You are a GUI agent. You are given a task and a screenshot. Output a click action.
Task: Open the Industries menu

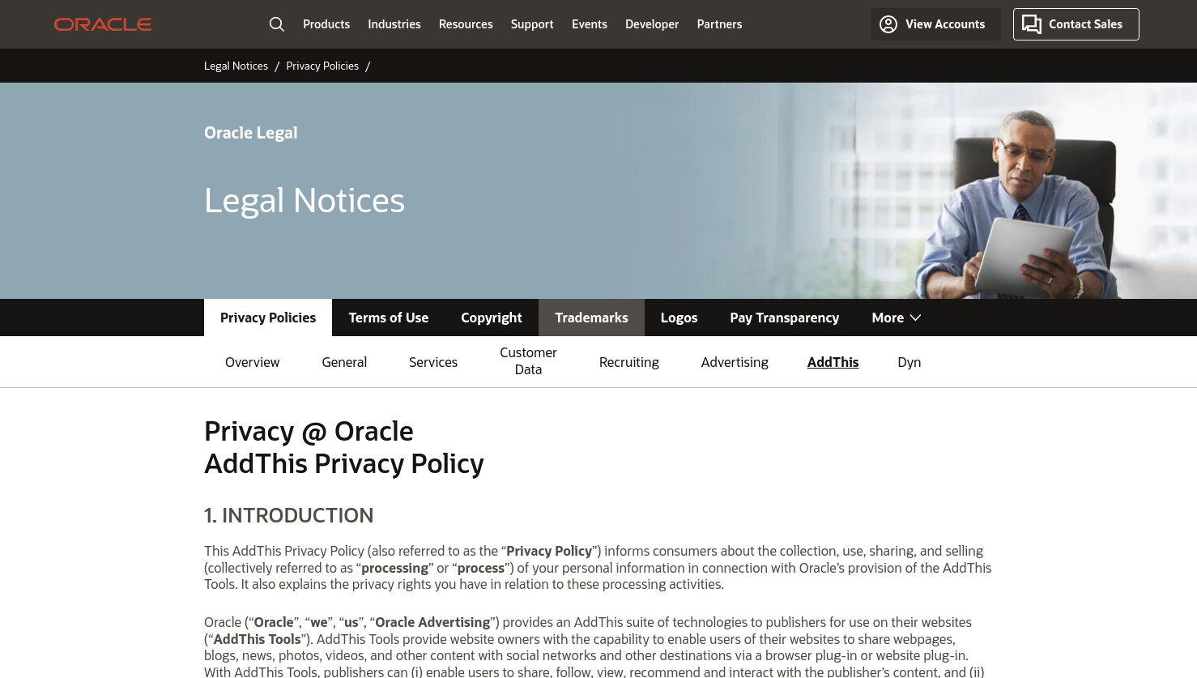click(x=394, y=24)
